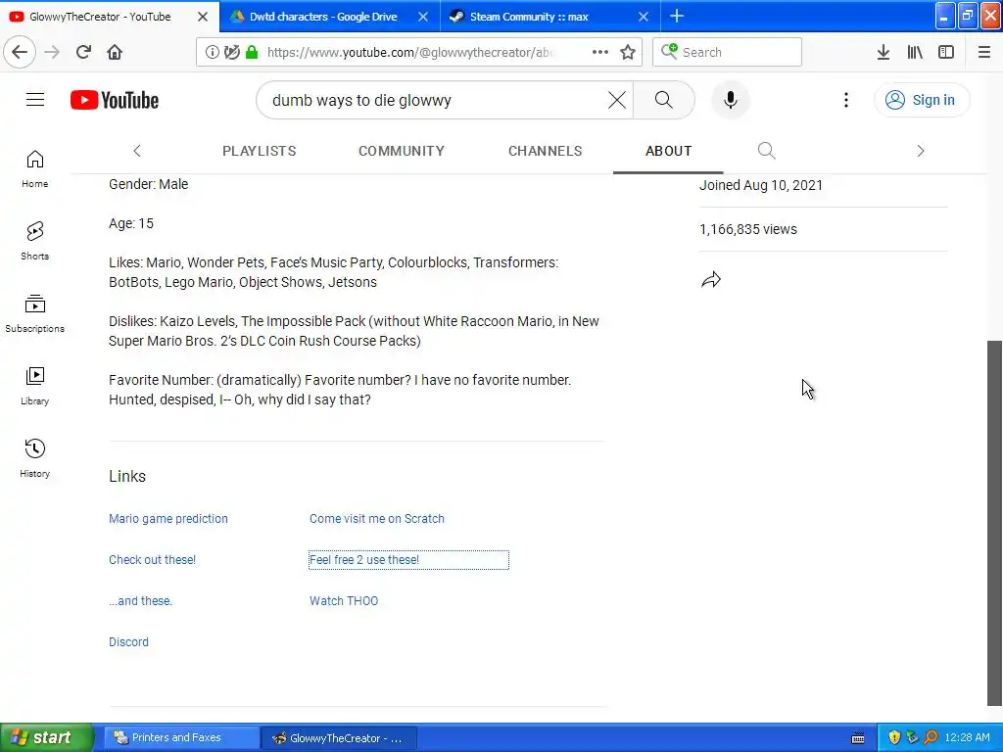Open the Watch THOO link

click(x=344, y=600)
